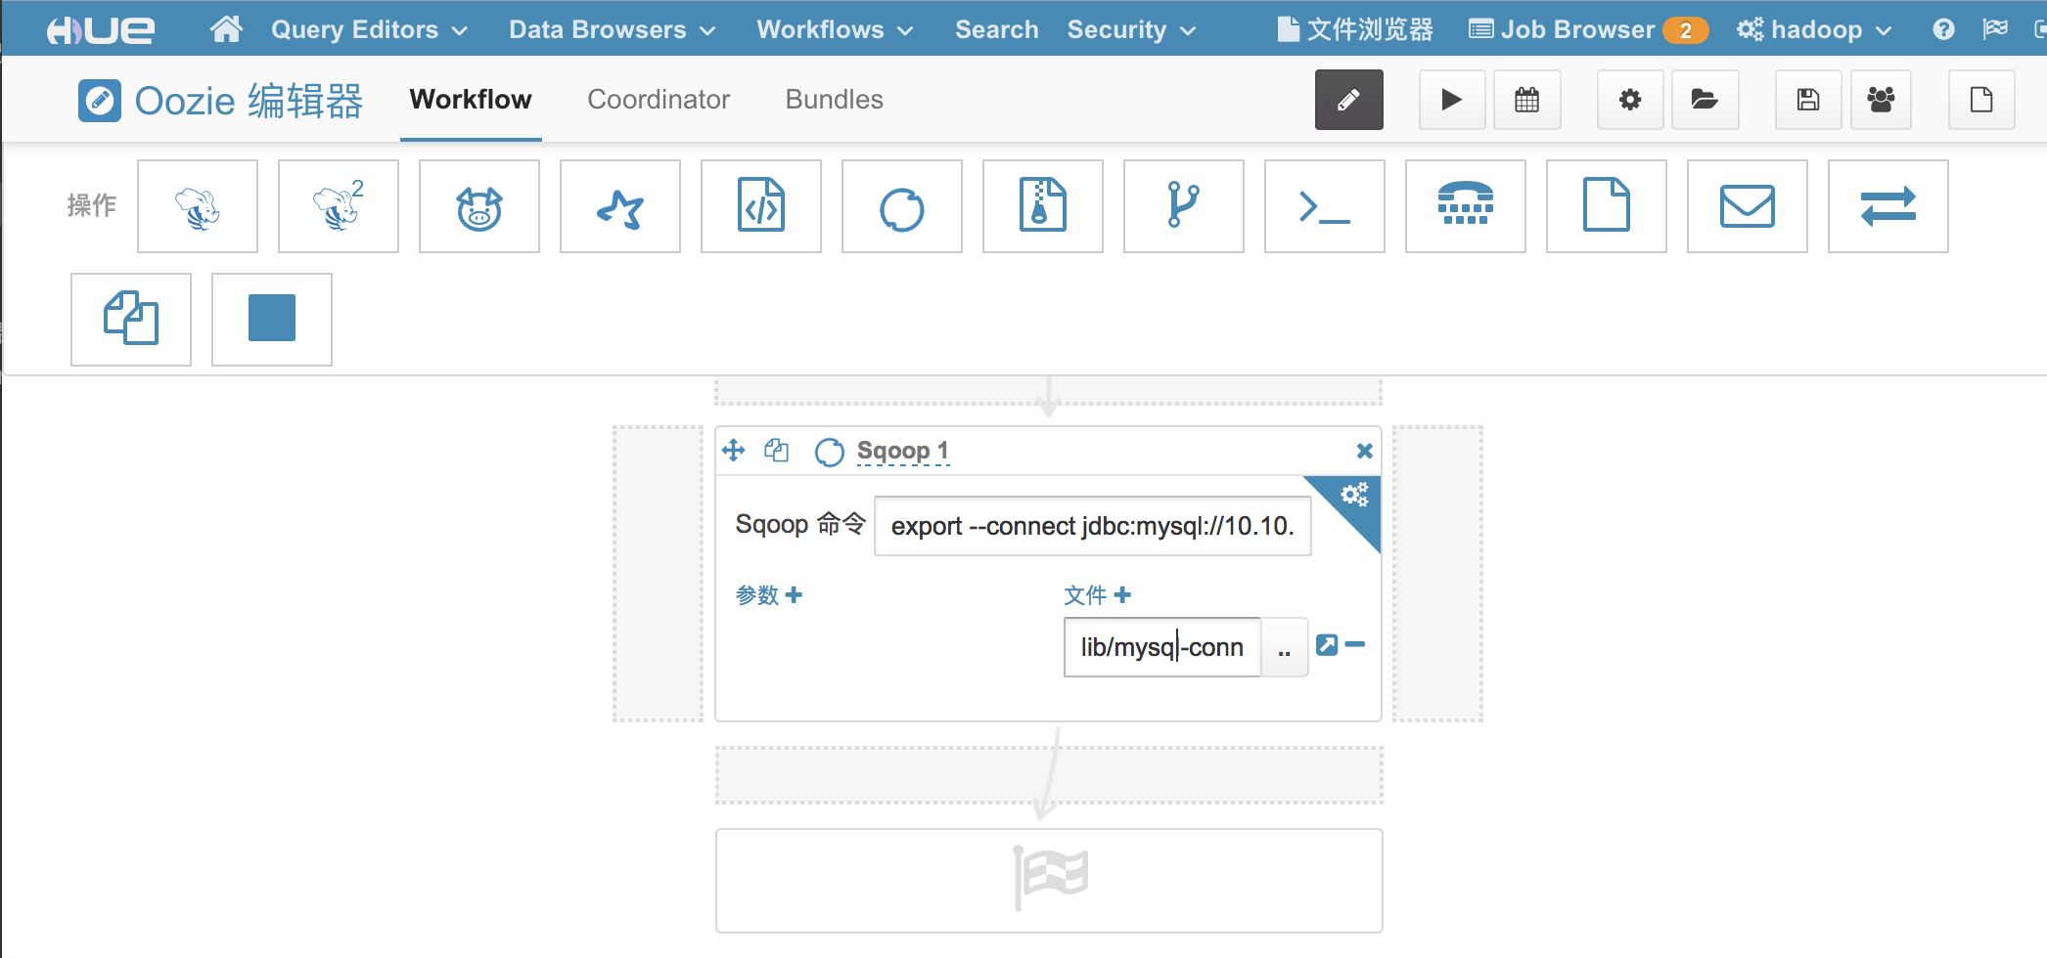This screenshot has height=958, width=2047.
Task: Click the Sqoop 命令 input field
Action: tap(1091, 526)
